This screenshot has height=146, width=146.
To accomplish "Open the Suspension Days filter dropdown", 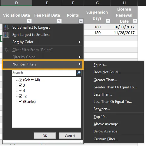I will [x=108, y=21].
